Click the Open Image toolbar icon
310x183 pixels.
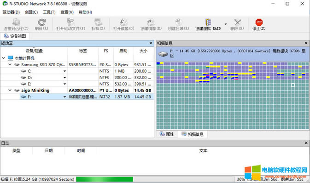point(124,22)
